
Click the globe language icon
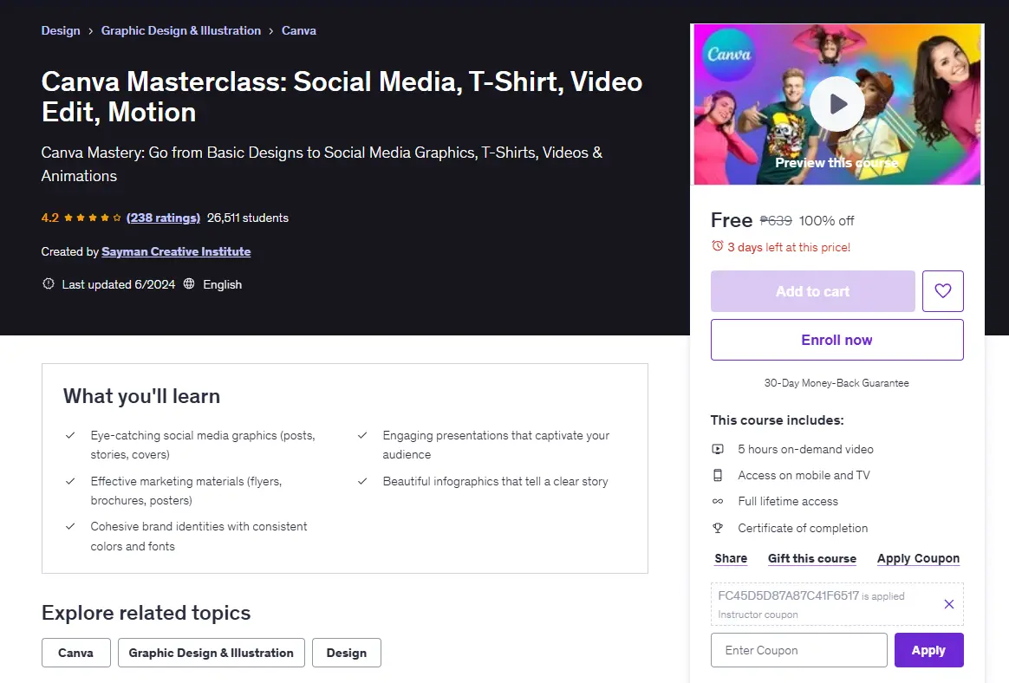[x=189, y=284]
